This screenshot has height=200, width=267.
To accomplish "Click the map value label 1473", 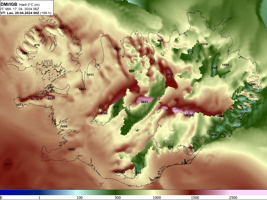I will coord(38,30).
